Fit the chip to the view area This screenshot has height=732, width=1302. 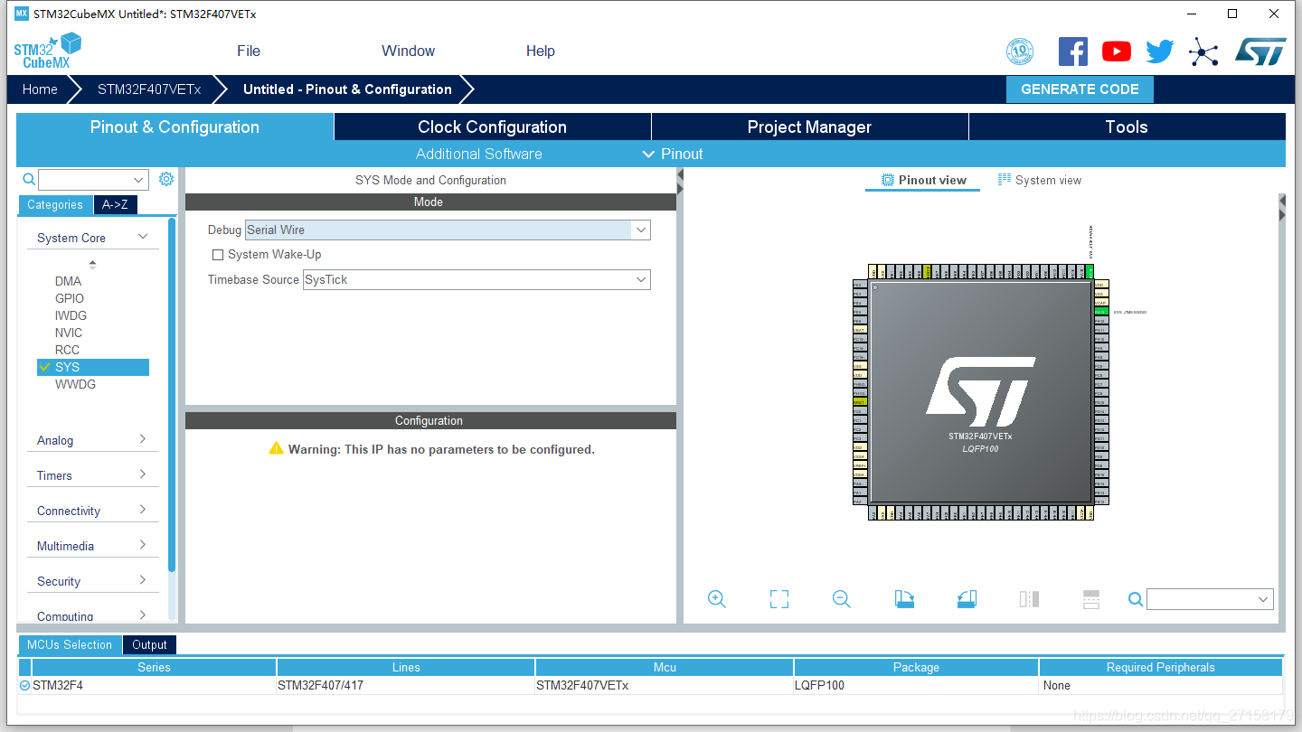(x=779, y=599)
